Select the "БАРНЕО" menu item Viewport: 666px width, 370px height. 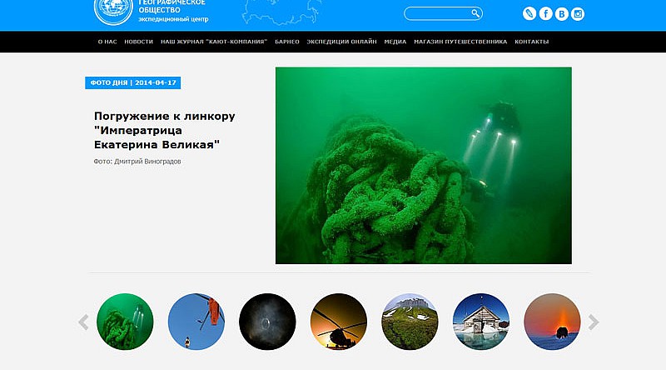287,42
